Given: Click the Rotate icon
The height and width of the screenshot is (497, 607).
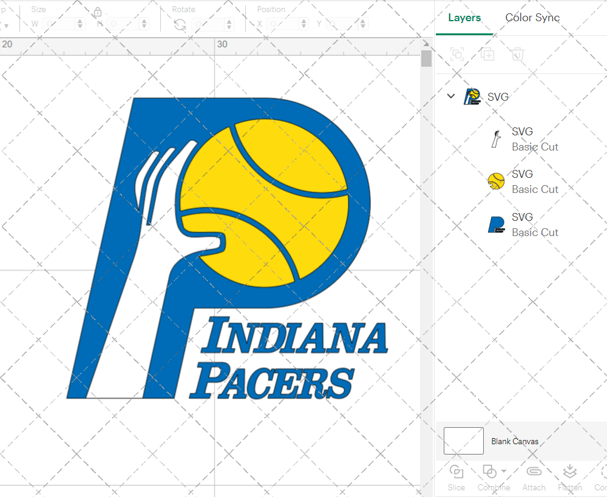Looking at the screenshot, I should click(x=180, y=25).
